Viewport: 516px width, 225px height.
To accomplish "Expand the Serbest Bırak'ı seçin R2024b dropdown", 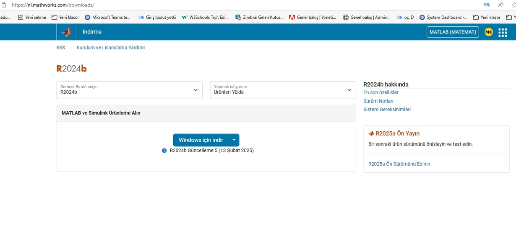I will (x=130, y=90).
